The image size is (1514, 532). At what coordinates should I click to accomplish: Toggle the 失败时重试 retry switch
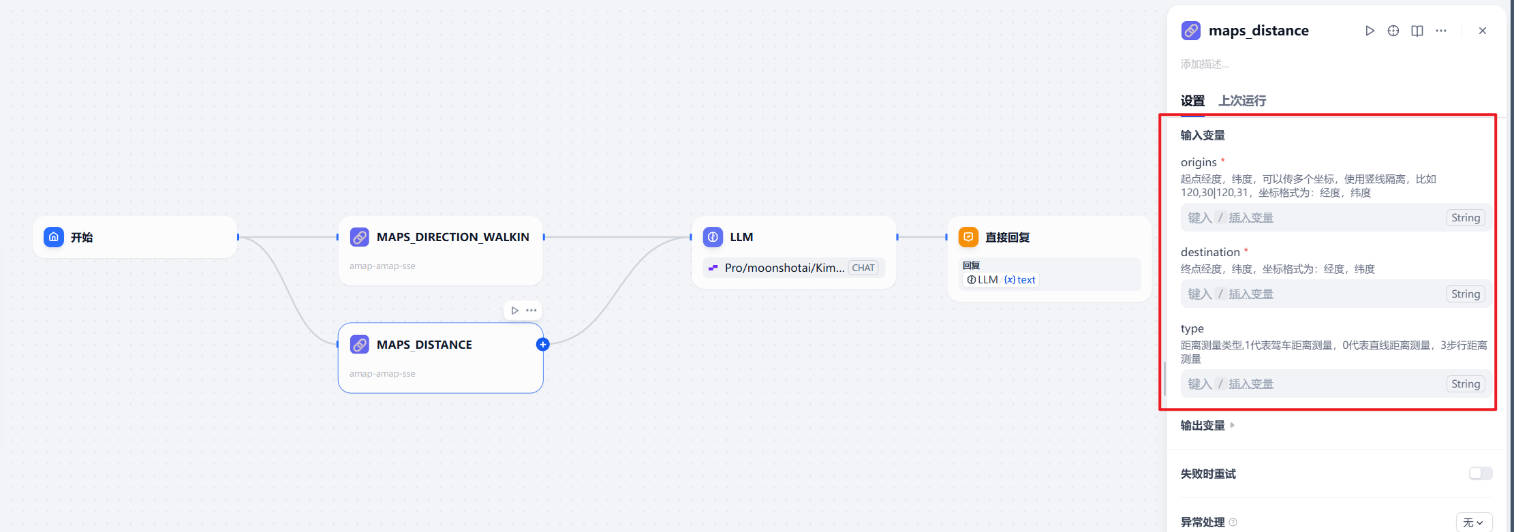(1480, 473)
